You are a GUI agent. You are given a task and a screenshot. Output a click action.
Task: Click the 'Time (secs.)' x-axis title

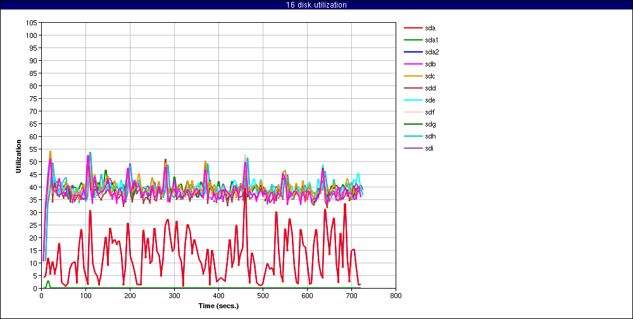pyautogui.click(x=218, y=306)
